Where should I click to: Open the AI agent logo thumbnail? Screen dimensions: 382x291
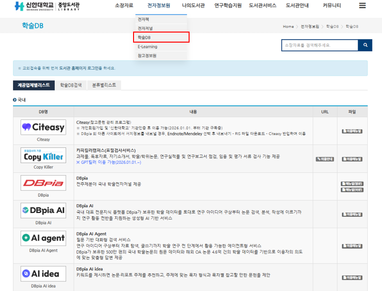tap(44, 238)
